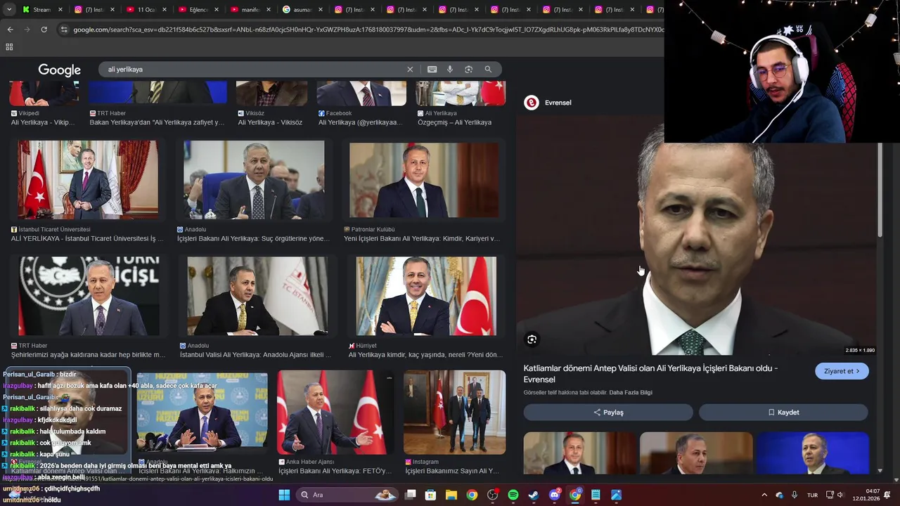The image size is (900, 506).
Task: Open Steam from taskbar
Action: click(x=534, y=495)
